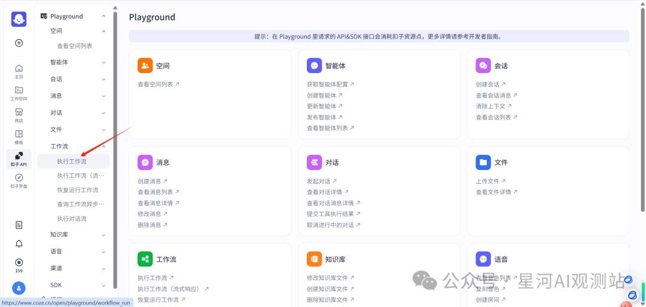Click the 对话 card icon
The image size is (646, 307).
coord(315,162)
